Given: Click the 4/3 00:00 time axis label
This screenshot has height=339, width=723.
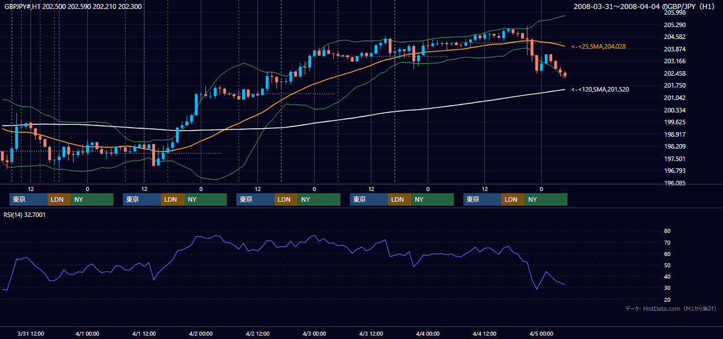Looking at the screenshot, I should (x=314, y=333).
